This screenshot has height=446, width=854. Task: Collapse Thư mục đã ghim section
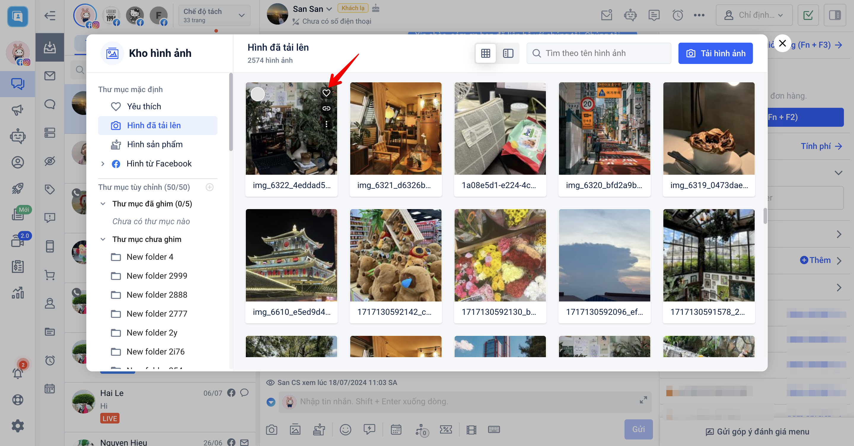coord(103,204)
